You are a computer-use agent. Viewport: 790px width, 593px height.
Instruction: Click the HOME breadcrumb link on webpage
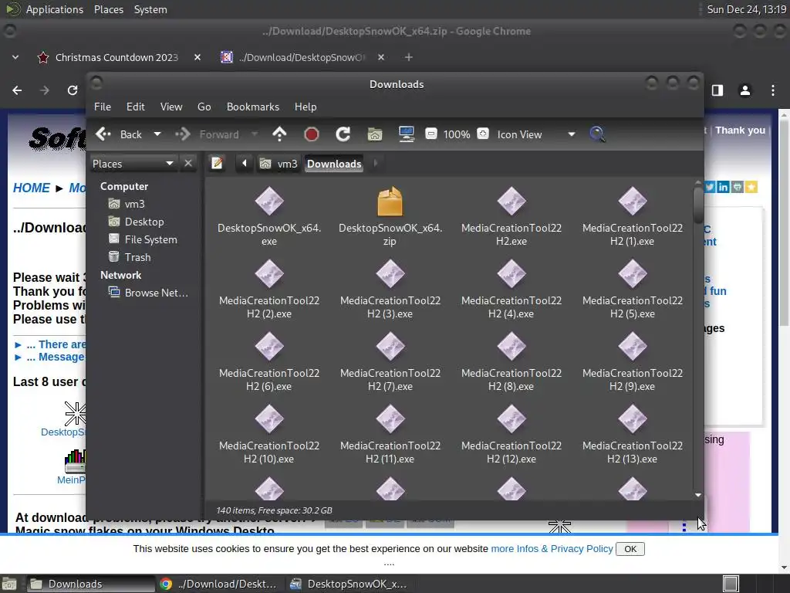click(x=31, y=188)
